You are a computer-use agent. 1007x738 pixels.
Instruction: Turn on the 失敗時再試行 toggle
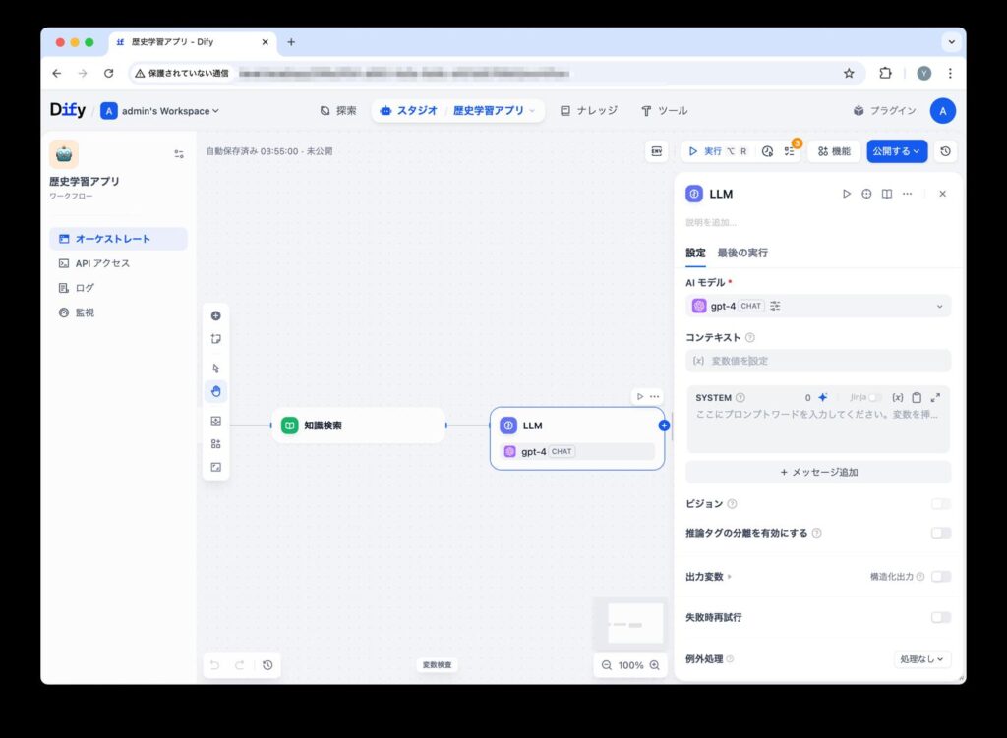click(940, 617)
